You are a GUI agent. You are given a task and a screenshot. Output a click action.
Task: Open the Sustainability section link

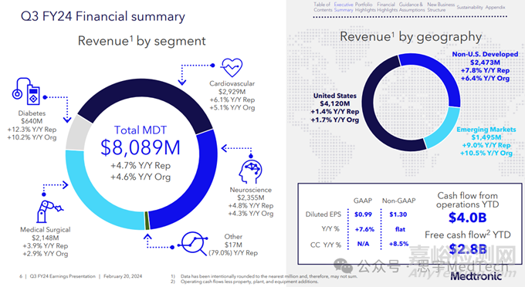click(x=469, y=7)
